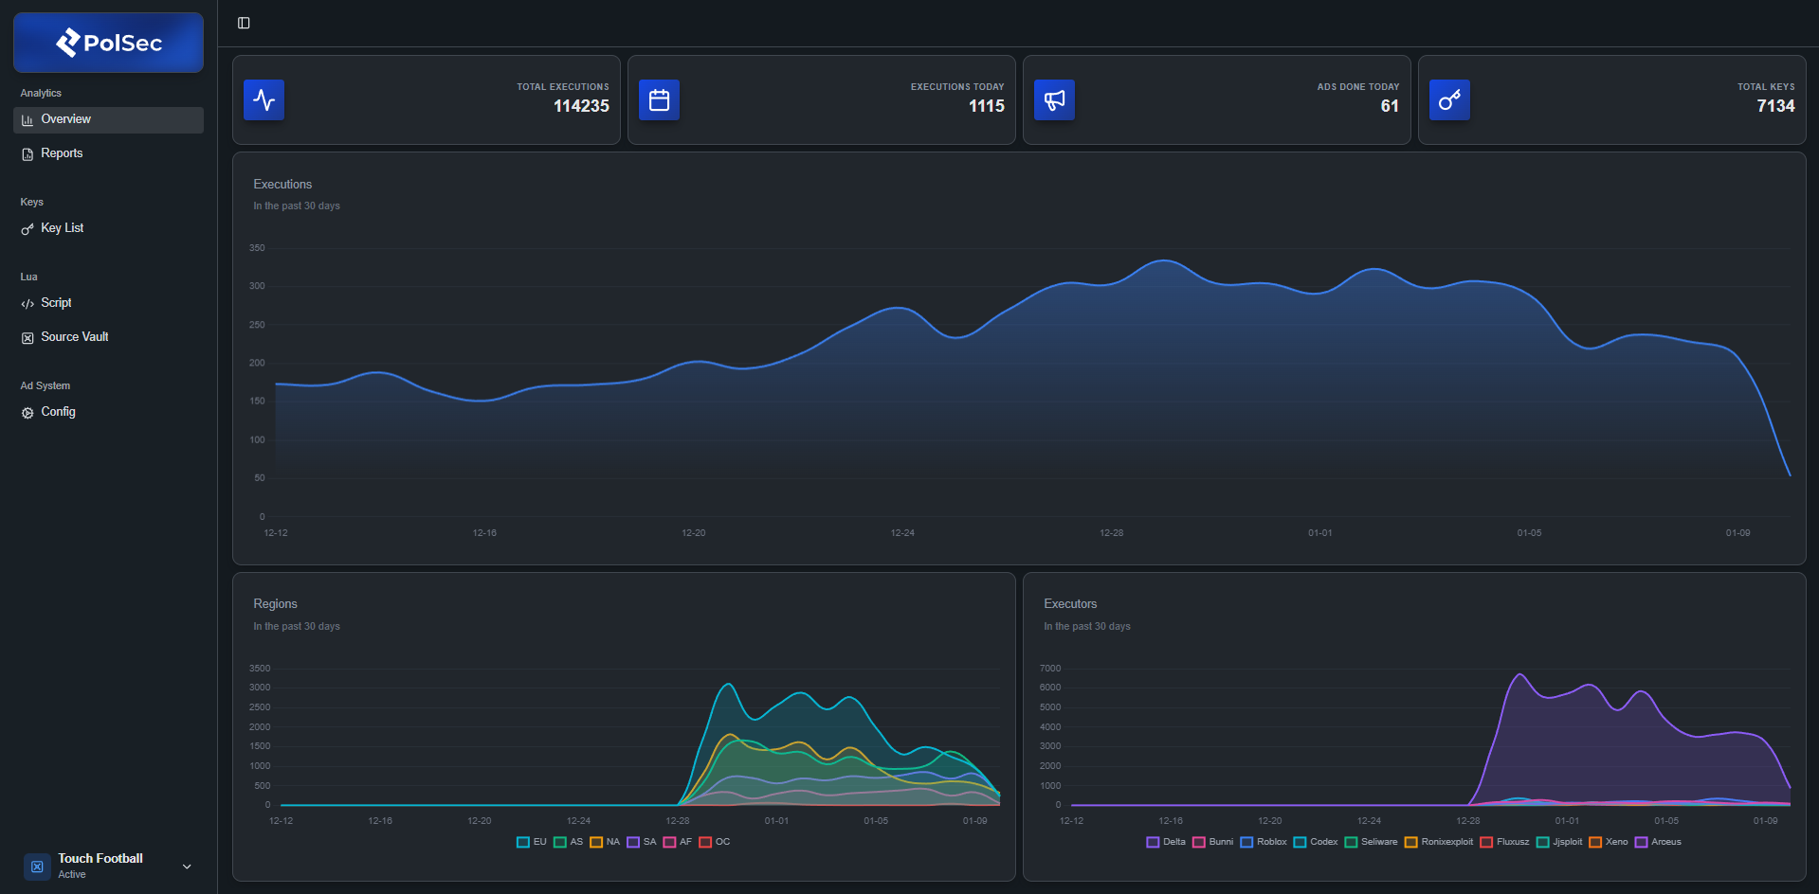Click the Executions chart title
Viewport: 1819px width, 894px height.
[x=282, y=185]
